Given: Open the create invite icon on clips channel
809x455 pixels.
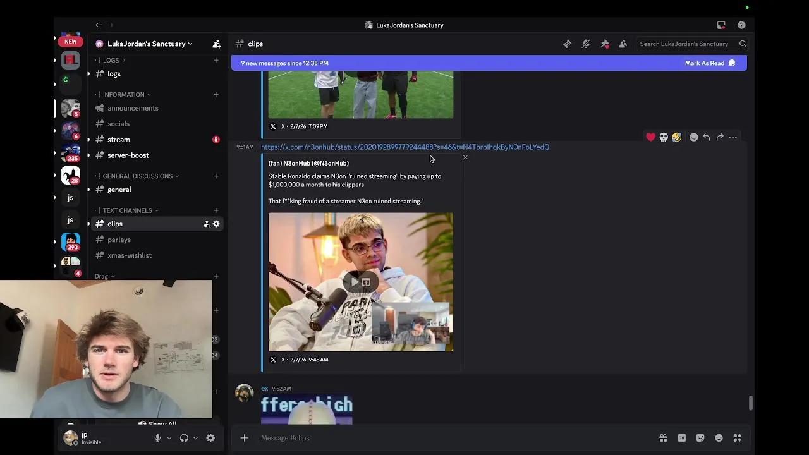Looking at the screenshot, I should [x=206, y=224].
